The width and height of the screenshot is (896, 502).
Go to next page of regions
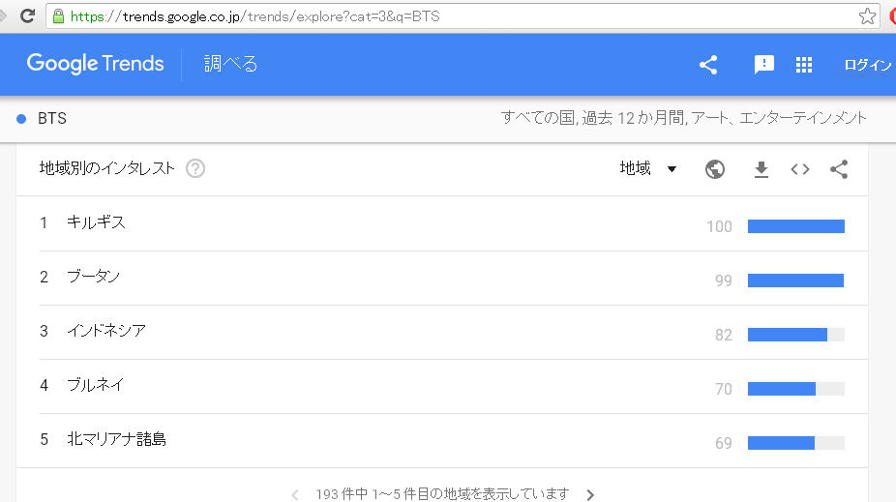click(x=590, y=494)
